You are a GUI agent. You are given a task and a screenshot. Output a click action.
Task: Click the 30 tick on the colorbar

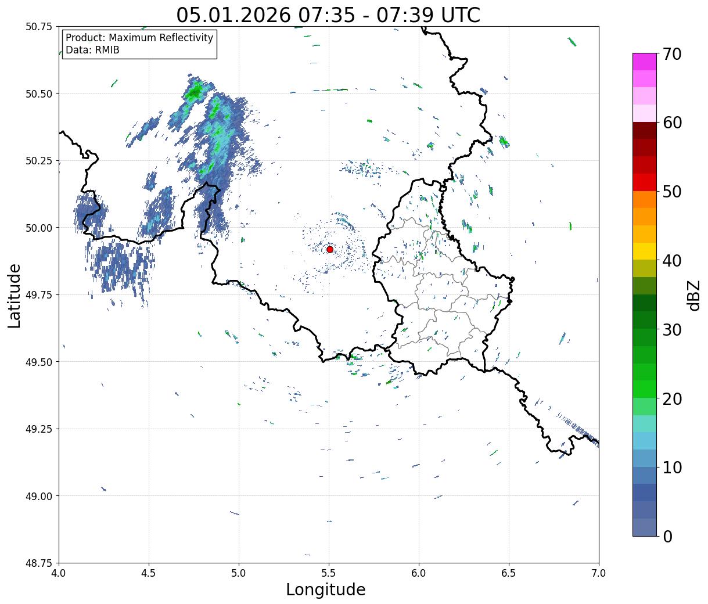[x=671, y=330]
